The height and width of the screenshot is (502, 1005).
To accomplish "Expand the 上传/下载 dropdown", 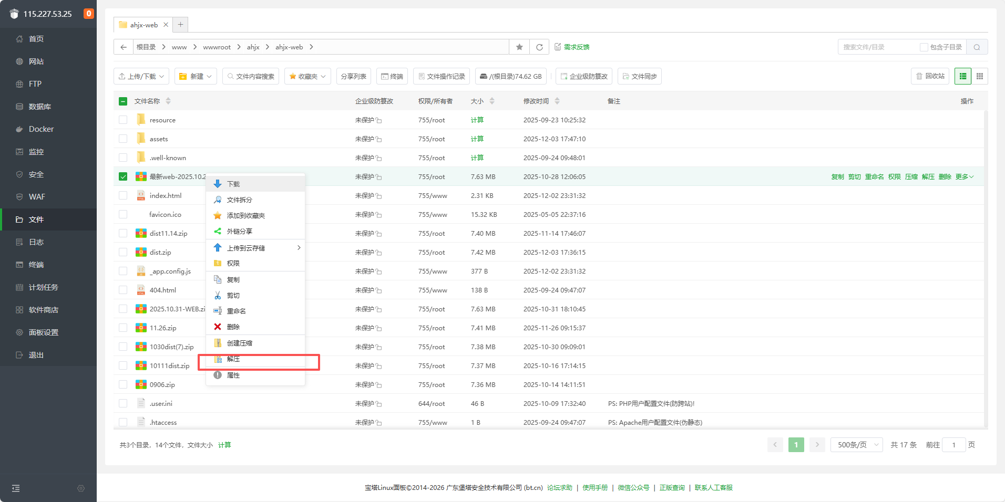I will coord(141,76).
